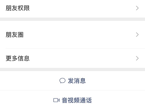Send a message via 发消息 button

tap(72, 81)
